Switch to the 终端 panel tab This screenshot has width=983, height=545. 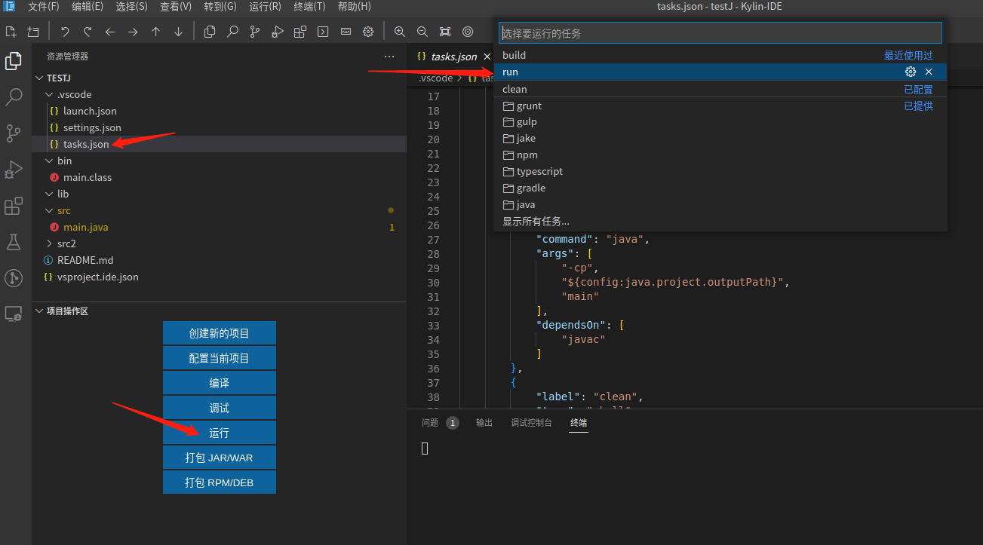(579, 423)
